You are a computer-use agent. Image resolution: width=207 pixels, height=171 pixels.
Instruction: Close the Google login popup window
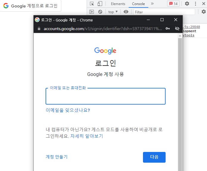coord(176,20)
